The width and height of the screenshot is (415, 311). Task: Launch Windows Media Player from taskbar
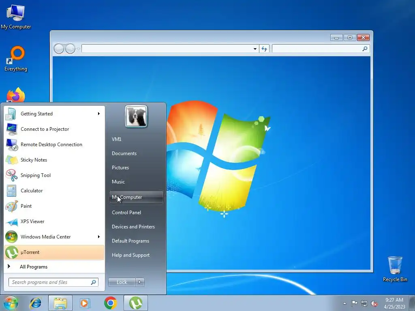click(x=85, y=303)
